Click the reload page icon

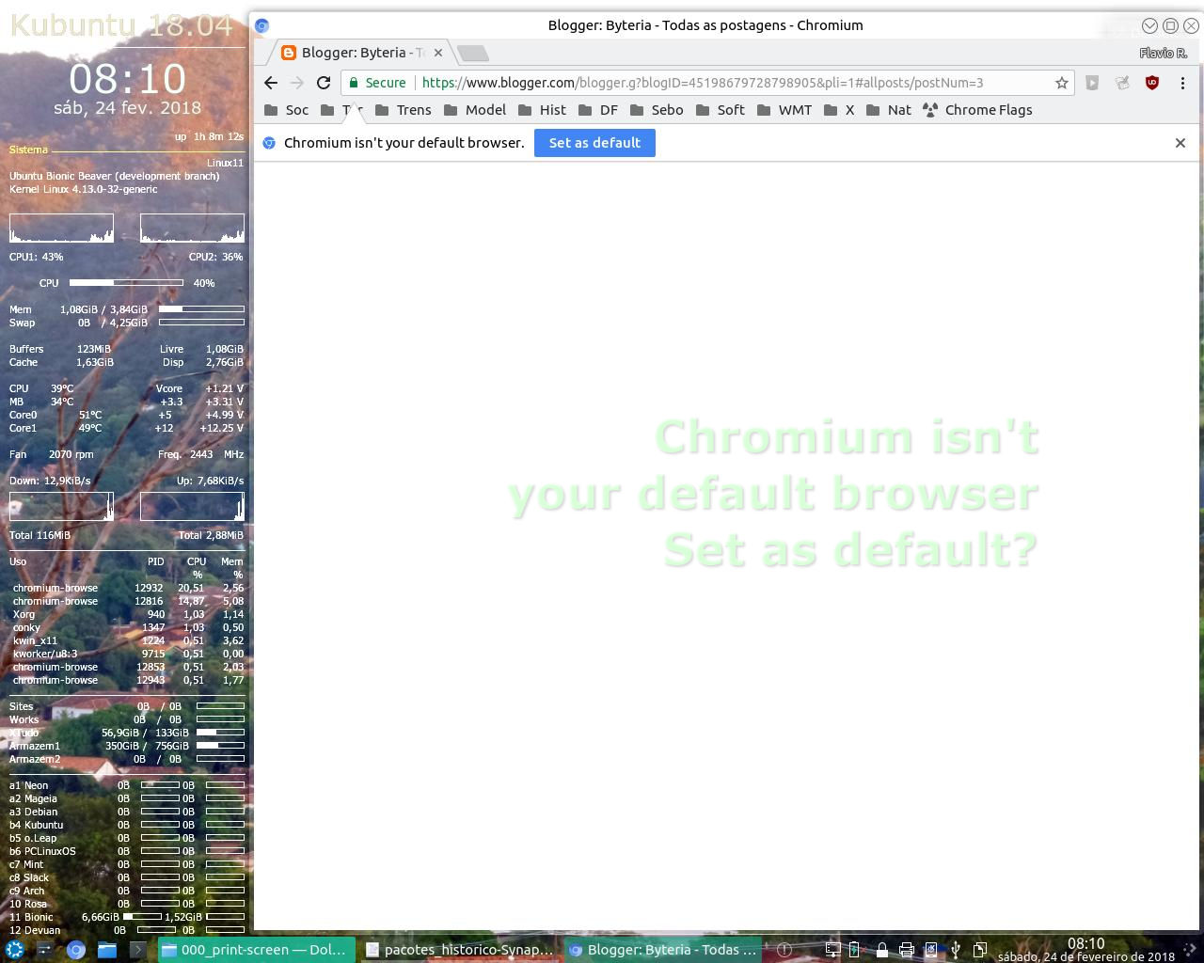point(323,83)
